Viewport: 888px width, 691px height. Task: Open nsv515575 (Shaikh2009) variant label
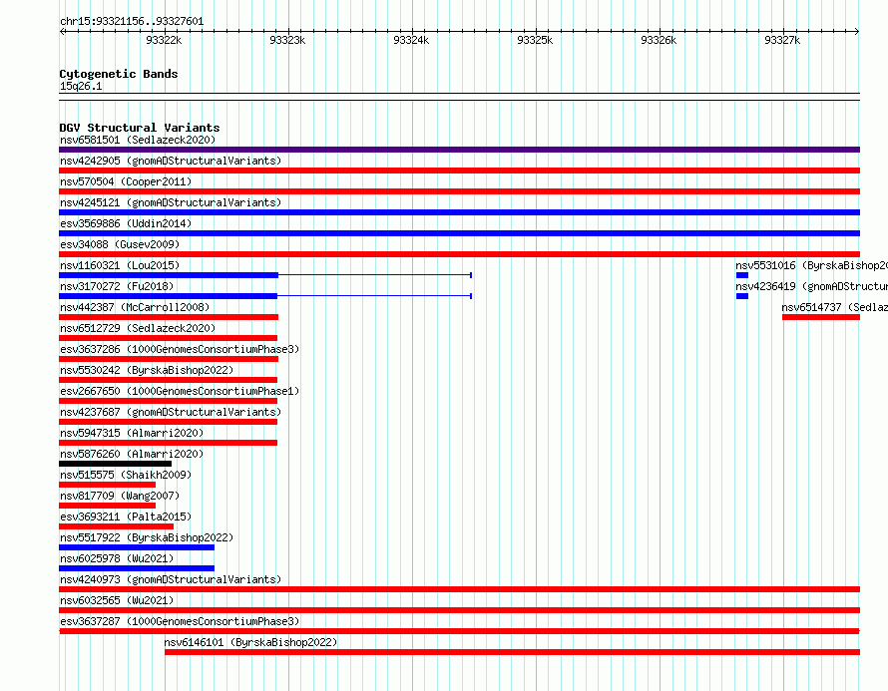pyautogui.click(x=126, y=475)
